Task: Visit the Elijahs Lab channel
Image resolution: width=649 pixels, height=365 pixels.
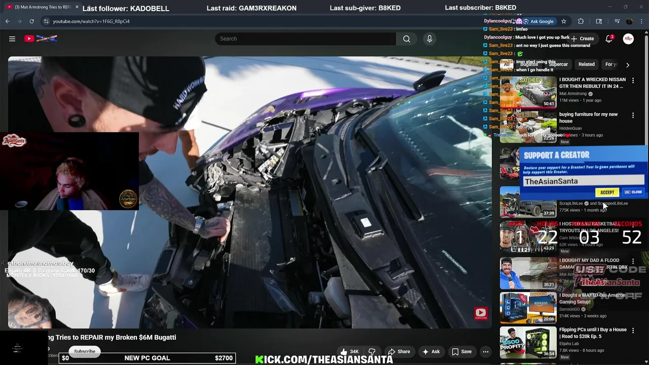Action: tap(569, 344)
